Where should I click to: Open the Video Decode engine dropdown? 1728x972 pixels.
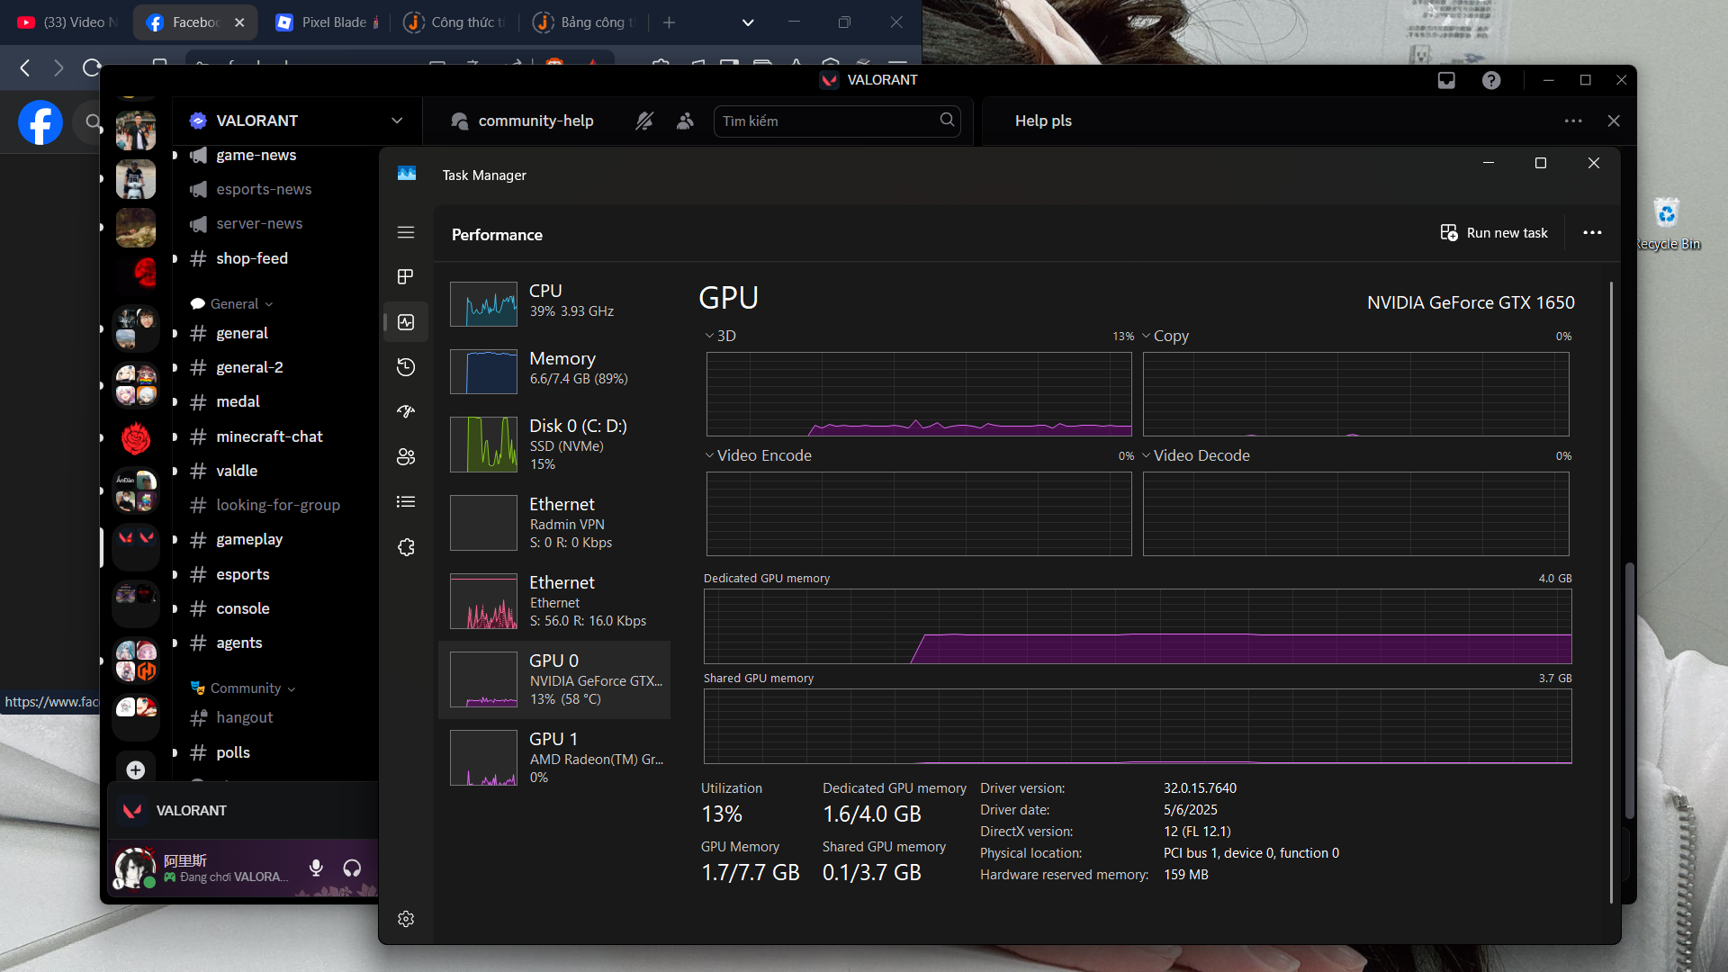click(x=1195, y=455)
